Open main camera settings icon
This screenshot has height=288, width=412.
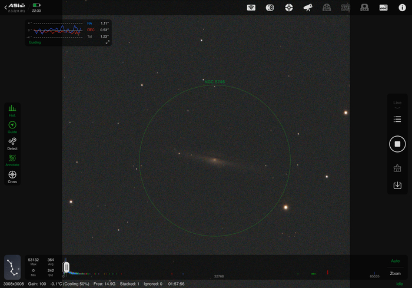pos(270,8)
